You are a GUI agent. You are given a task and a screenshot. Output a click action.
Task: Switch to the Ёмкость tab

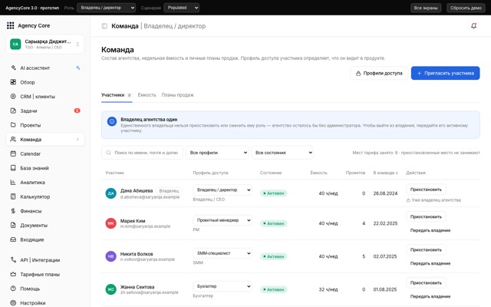click(147, 95)
